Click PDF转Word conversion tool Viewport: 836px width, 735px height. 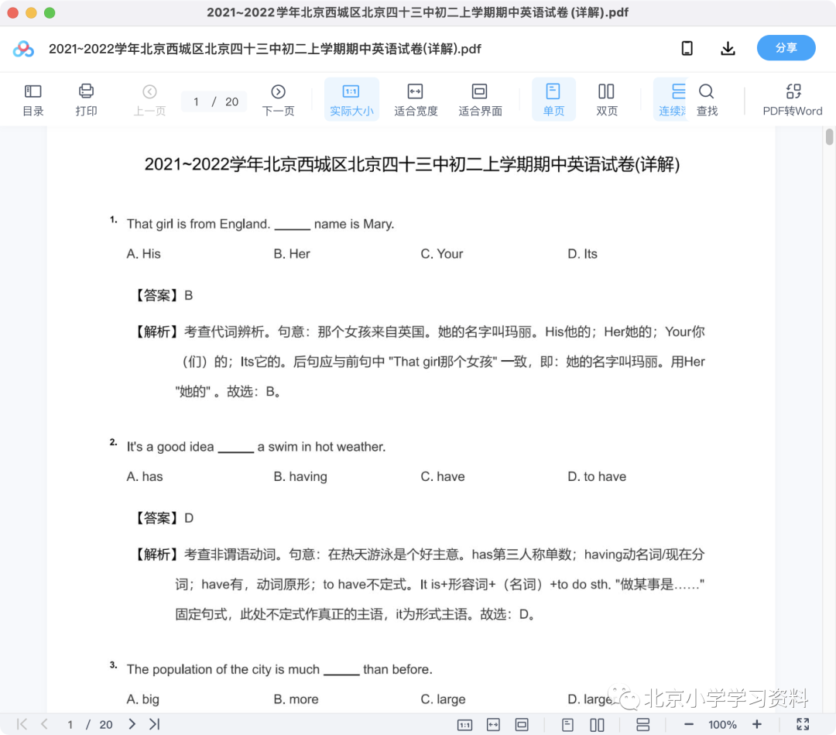[793, 100]
